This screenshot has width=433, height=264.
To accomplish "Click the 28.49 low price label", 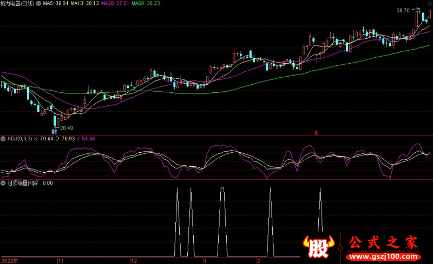I will tap(67, 128).
